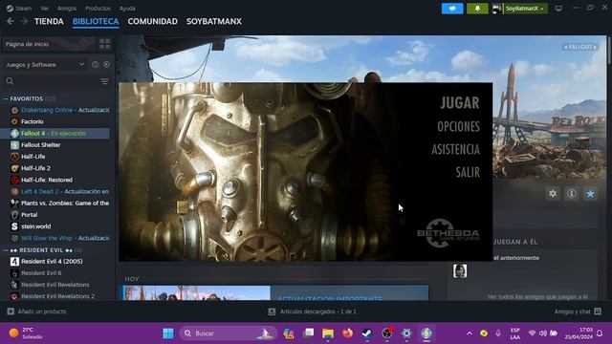Click SALIR in Fallout 4 launcher

pos(468,172)
